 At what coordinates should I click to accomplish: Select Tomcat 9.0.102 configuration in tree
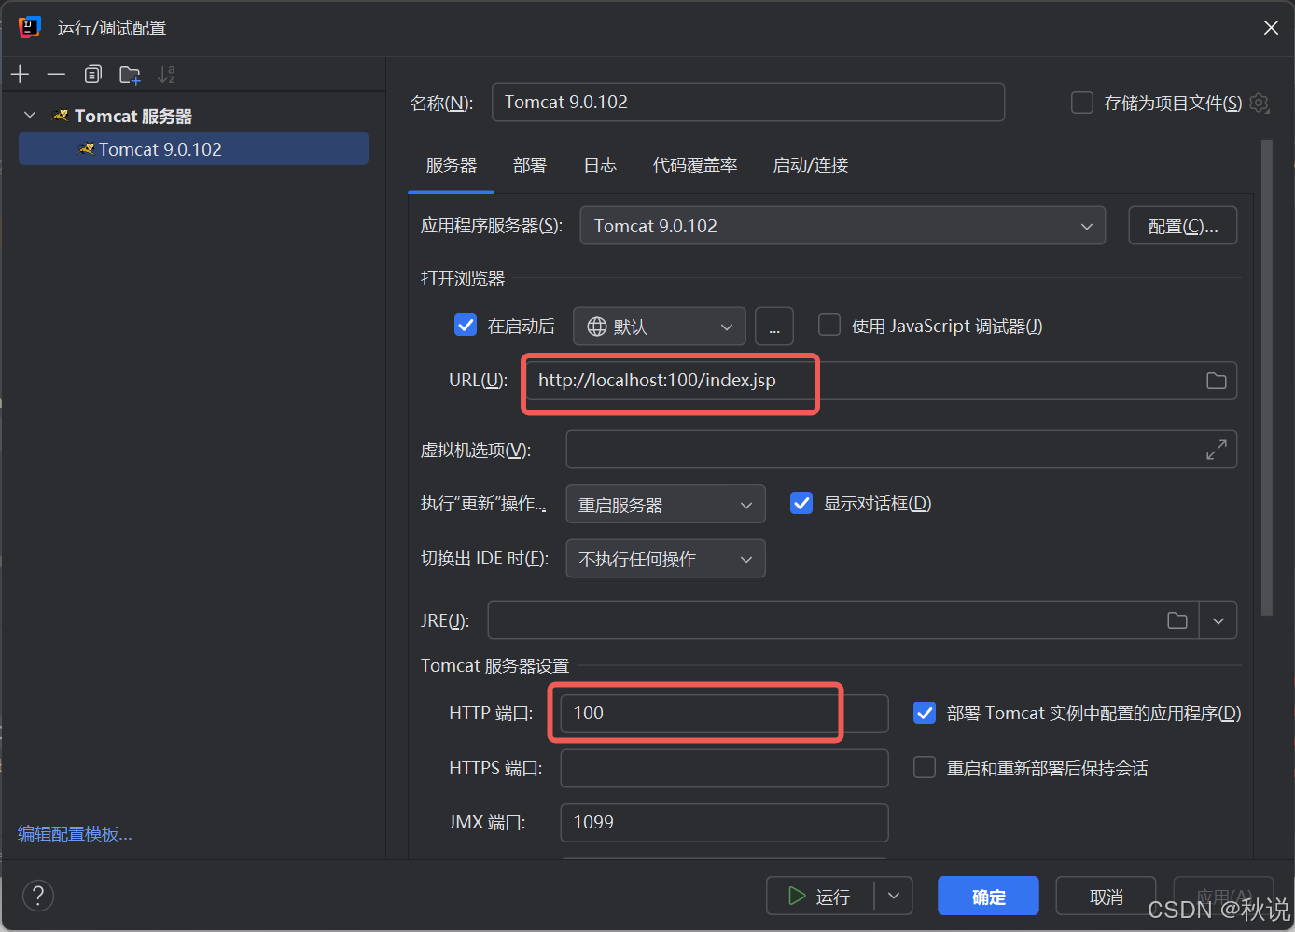coord(194,149)
